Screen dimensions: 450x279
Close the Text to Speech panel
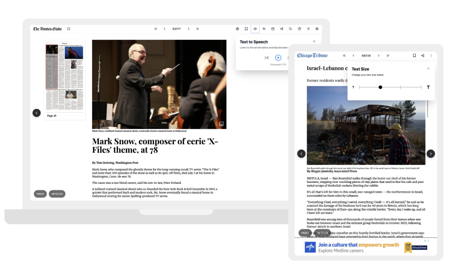(314, 41)
